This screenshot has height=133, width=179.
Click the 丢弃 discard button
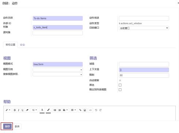pos(17,126)
